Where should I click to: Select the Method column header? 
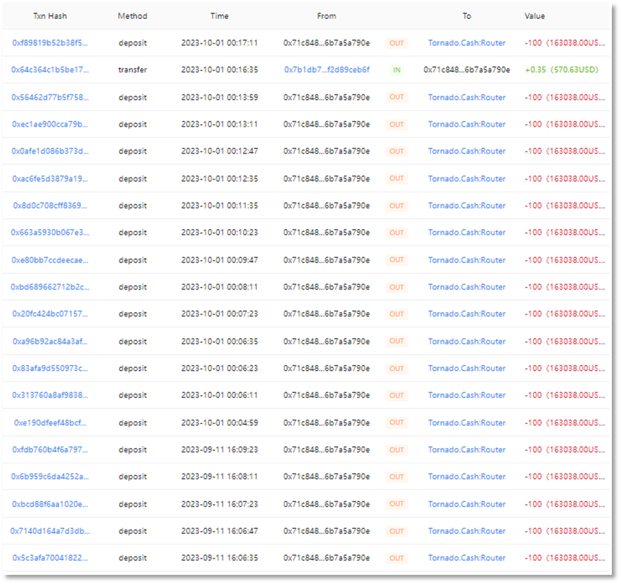(132, 15)
